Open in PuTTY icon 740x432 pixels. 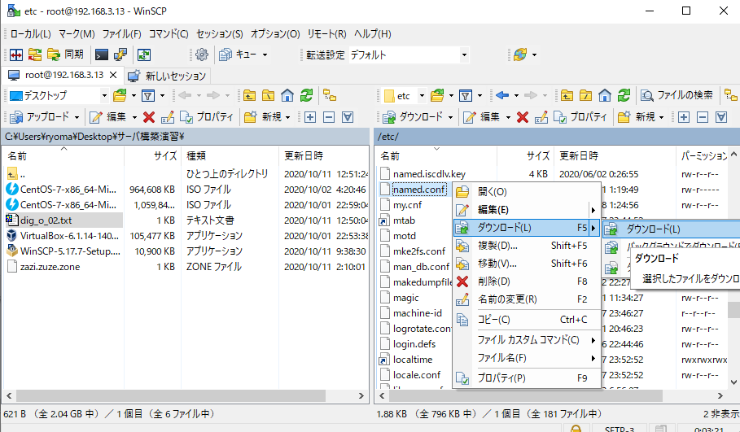120,55
